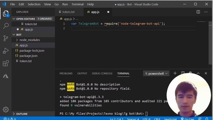Open the Explorer view in activity bar
The width and height of the screenshot is (213, 120).
(x=6, y=13)
